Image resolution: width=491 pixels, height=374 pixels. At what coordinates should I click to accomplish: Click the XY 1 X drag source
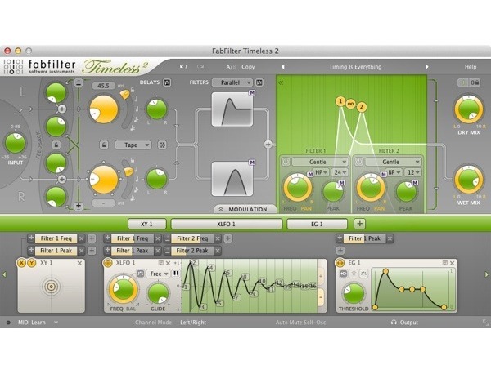tap(21, 263)
